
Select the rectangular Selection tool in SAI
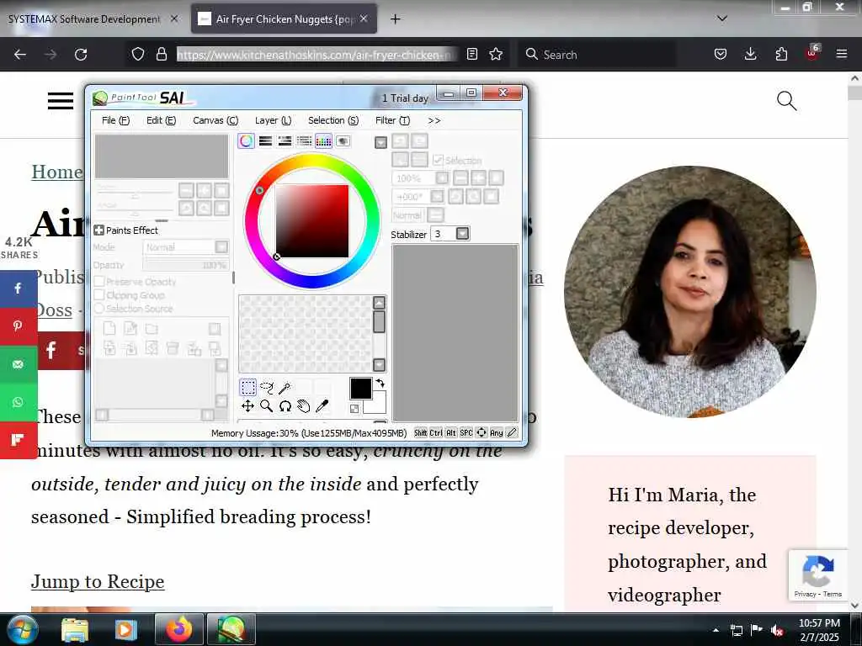[x=248, y=387]
